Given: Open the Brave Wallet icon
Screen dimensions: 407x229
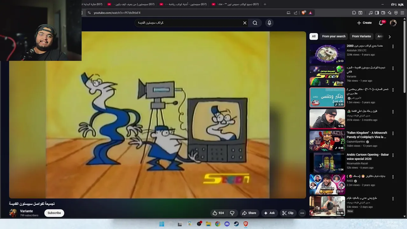Looking at the screenshot, I should click(x=383, y=13).
